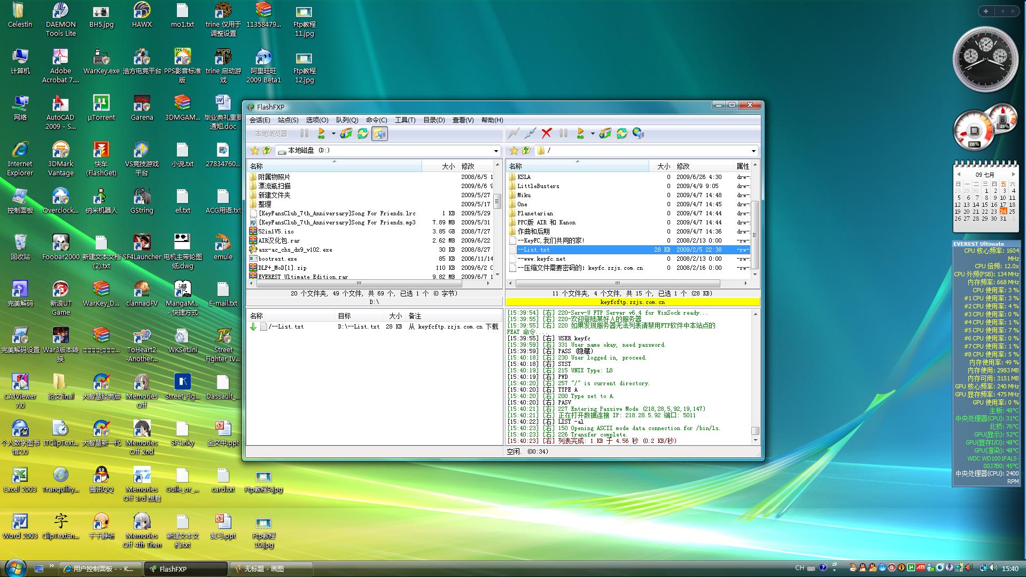The image size is (1026, 577).
Task: Open the 命令(C) menu
Action: click(376, 120)
